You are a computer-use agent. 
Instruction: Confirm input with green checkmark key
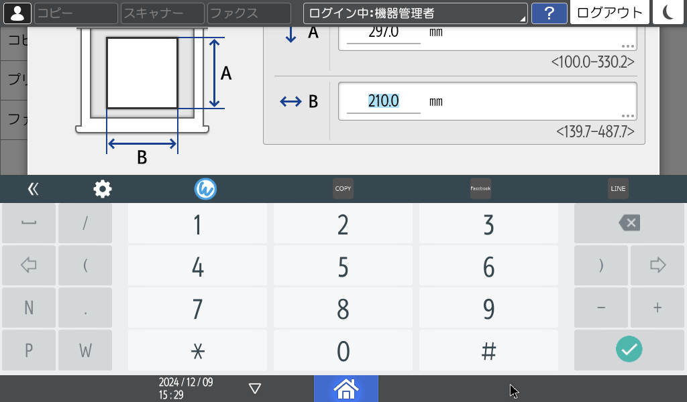tap(629, 349)
